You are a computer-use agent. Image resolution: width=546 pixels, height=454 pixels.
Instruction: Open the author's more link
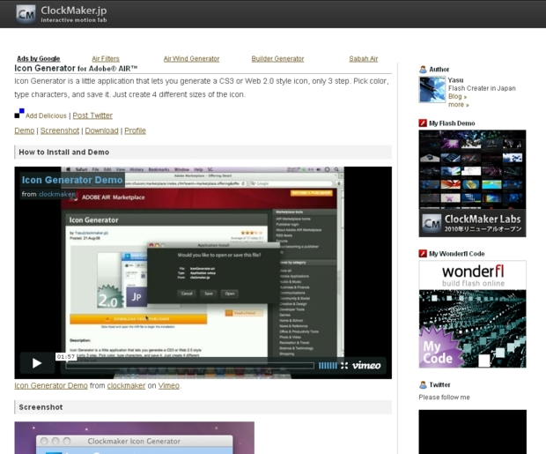pos(458,105)
